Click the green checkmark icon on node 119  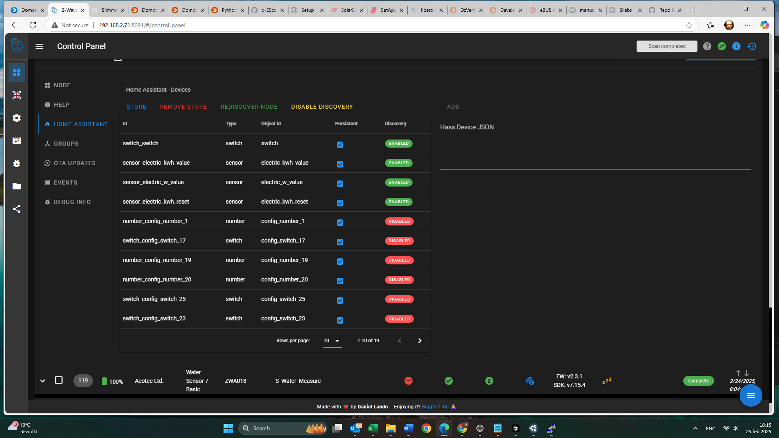click(449, 381)
